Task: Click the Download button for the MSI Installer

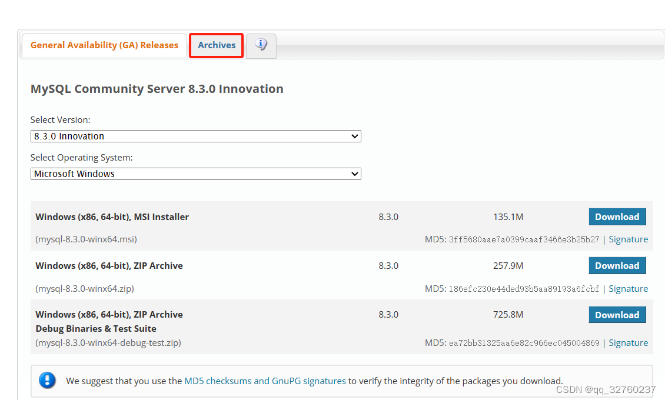Action: tap(617, 216)
